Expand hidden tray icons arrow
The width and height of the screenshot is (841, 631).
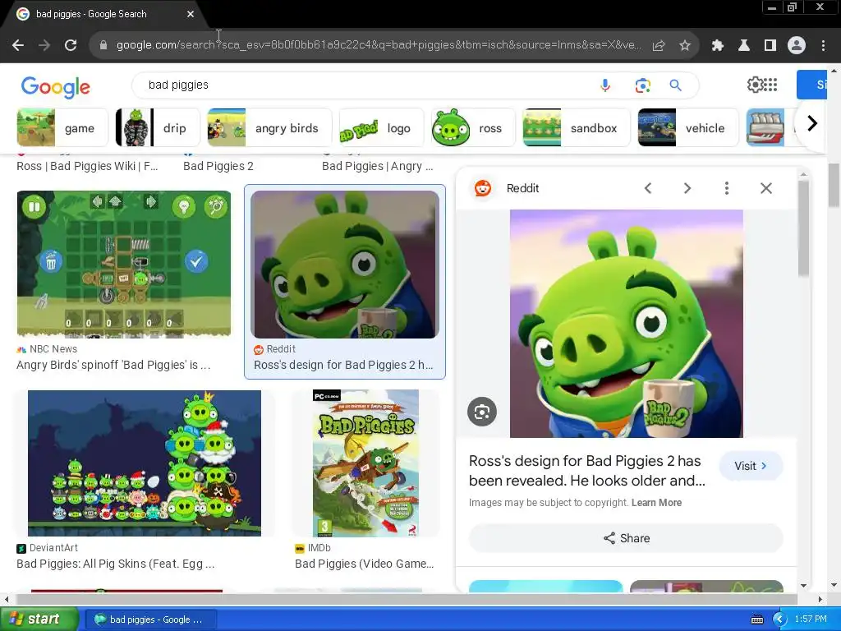tap(779, 619)
